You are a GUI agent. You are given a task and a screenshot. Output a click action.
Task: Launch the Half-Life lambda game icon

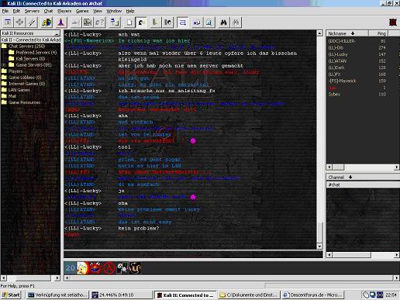[109, 268]
